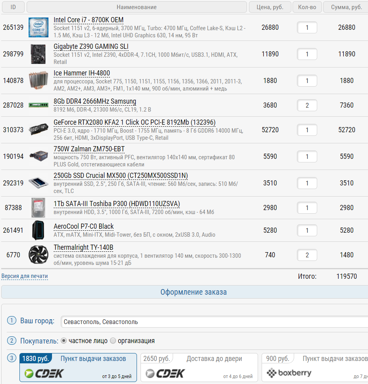The image size is (368, 384).
Task: Click product ID 87388
Action: pyautogui.click(x=13, y=208)
